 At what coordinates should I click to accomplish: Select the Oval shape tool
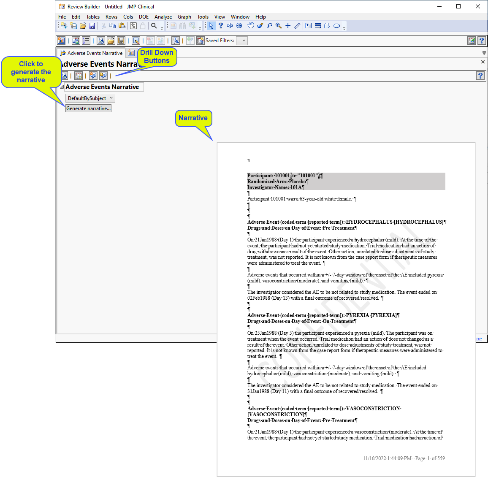[x=336, y=26]
